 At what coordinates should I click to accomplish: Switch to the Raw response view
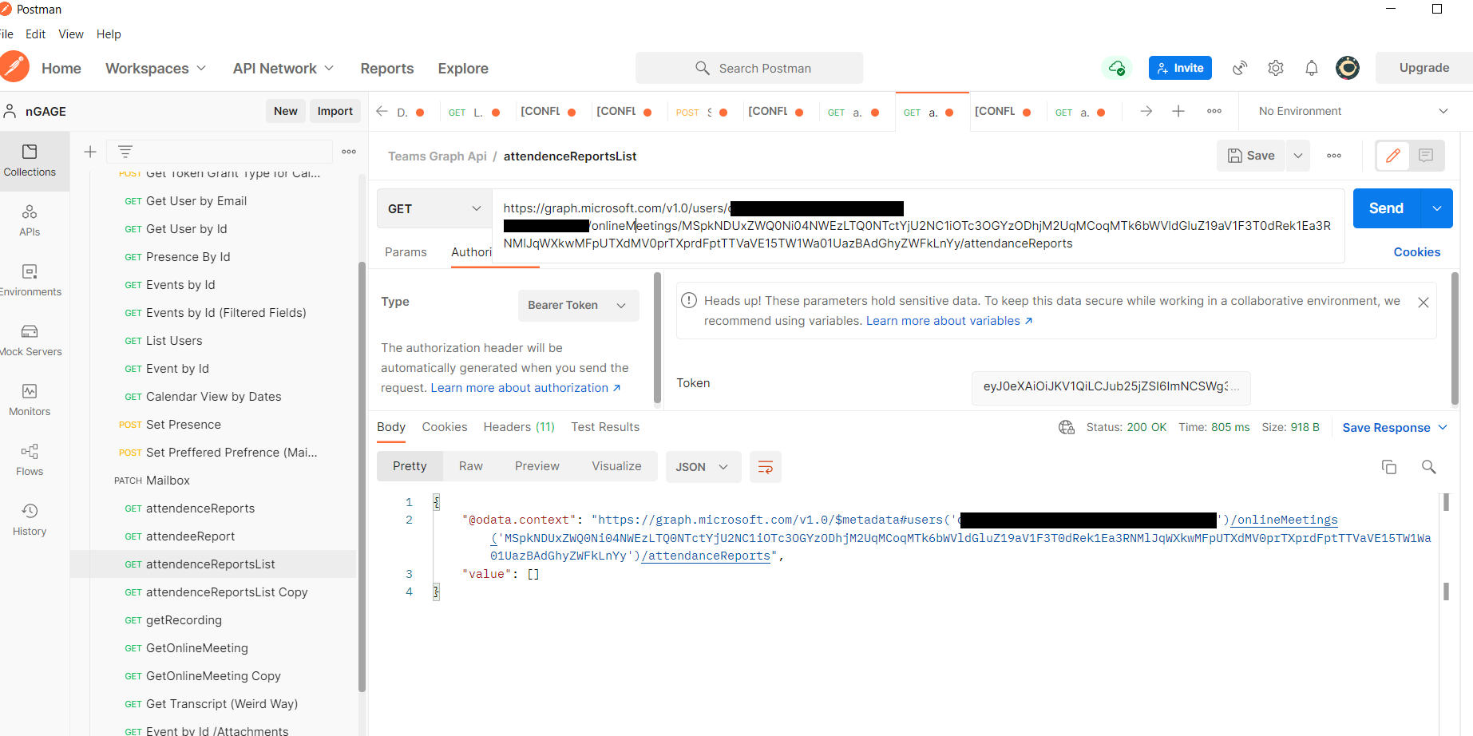470,465
